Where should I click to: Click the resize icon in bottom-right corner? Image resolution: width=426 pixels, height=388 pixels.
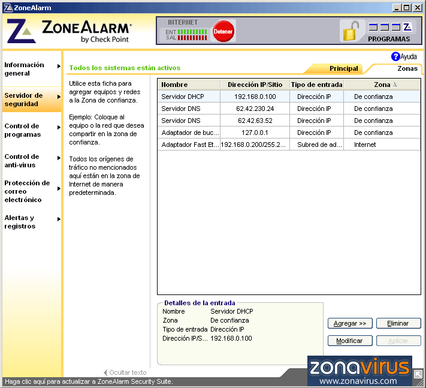(418, 375)
